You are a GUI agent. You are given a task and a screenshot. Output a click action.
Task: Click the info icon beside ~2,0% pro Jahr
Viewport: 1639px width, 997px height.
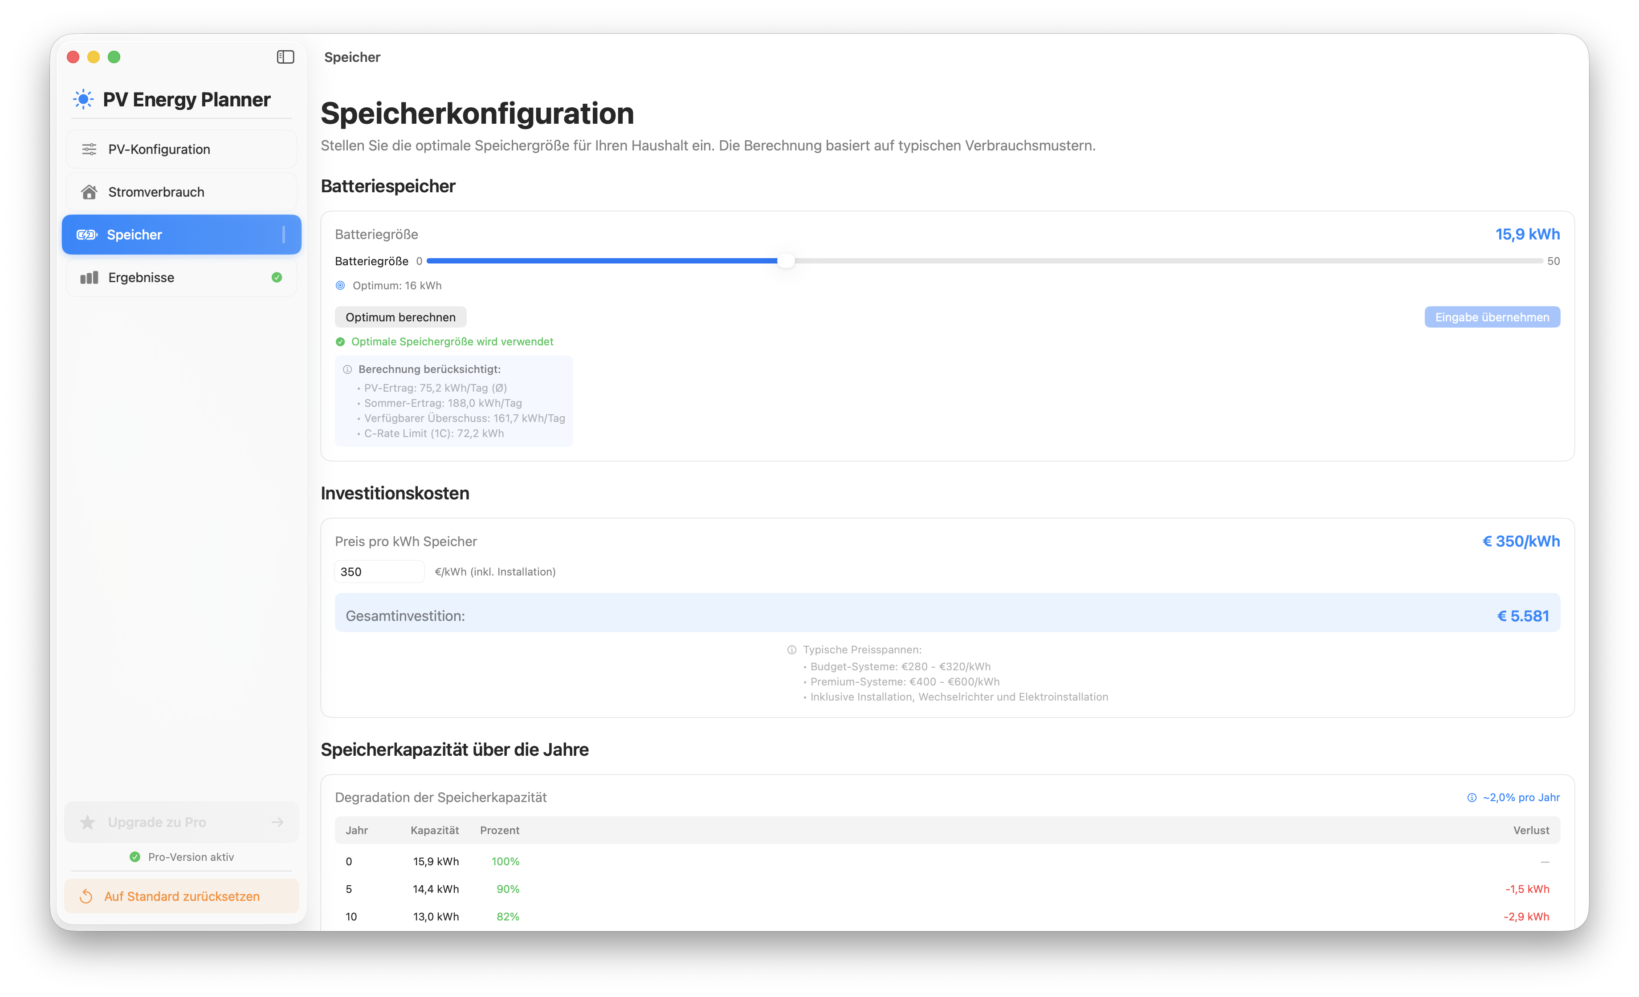pos(1472,798)
